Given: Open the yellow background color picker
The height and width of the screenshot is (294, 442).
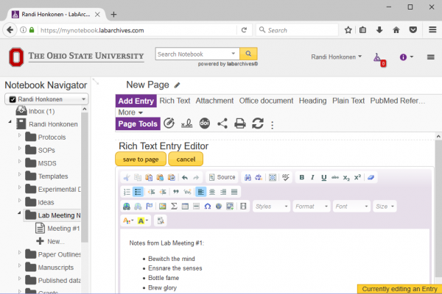Looking at the screenshot, I should coord(143,220).
